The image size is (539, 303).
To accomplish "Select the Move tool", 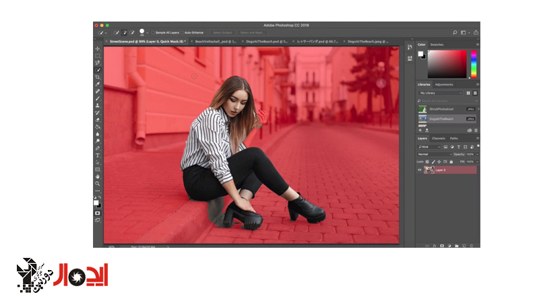I will [x=98, y=48].
